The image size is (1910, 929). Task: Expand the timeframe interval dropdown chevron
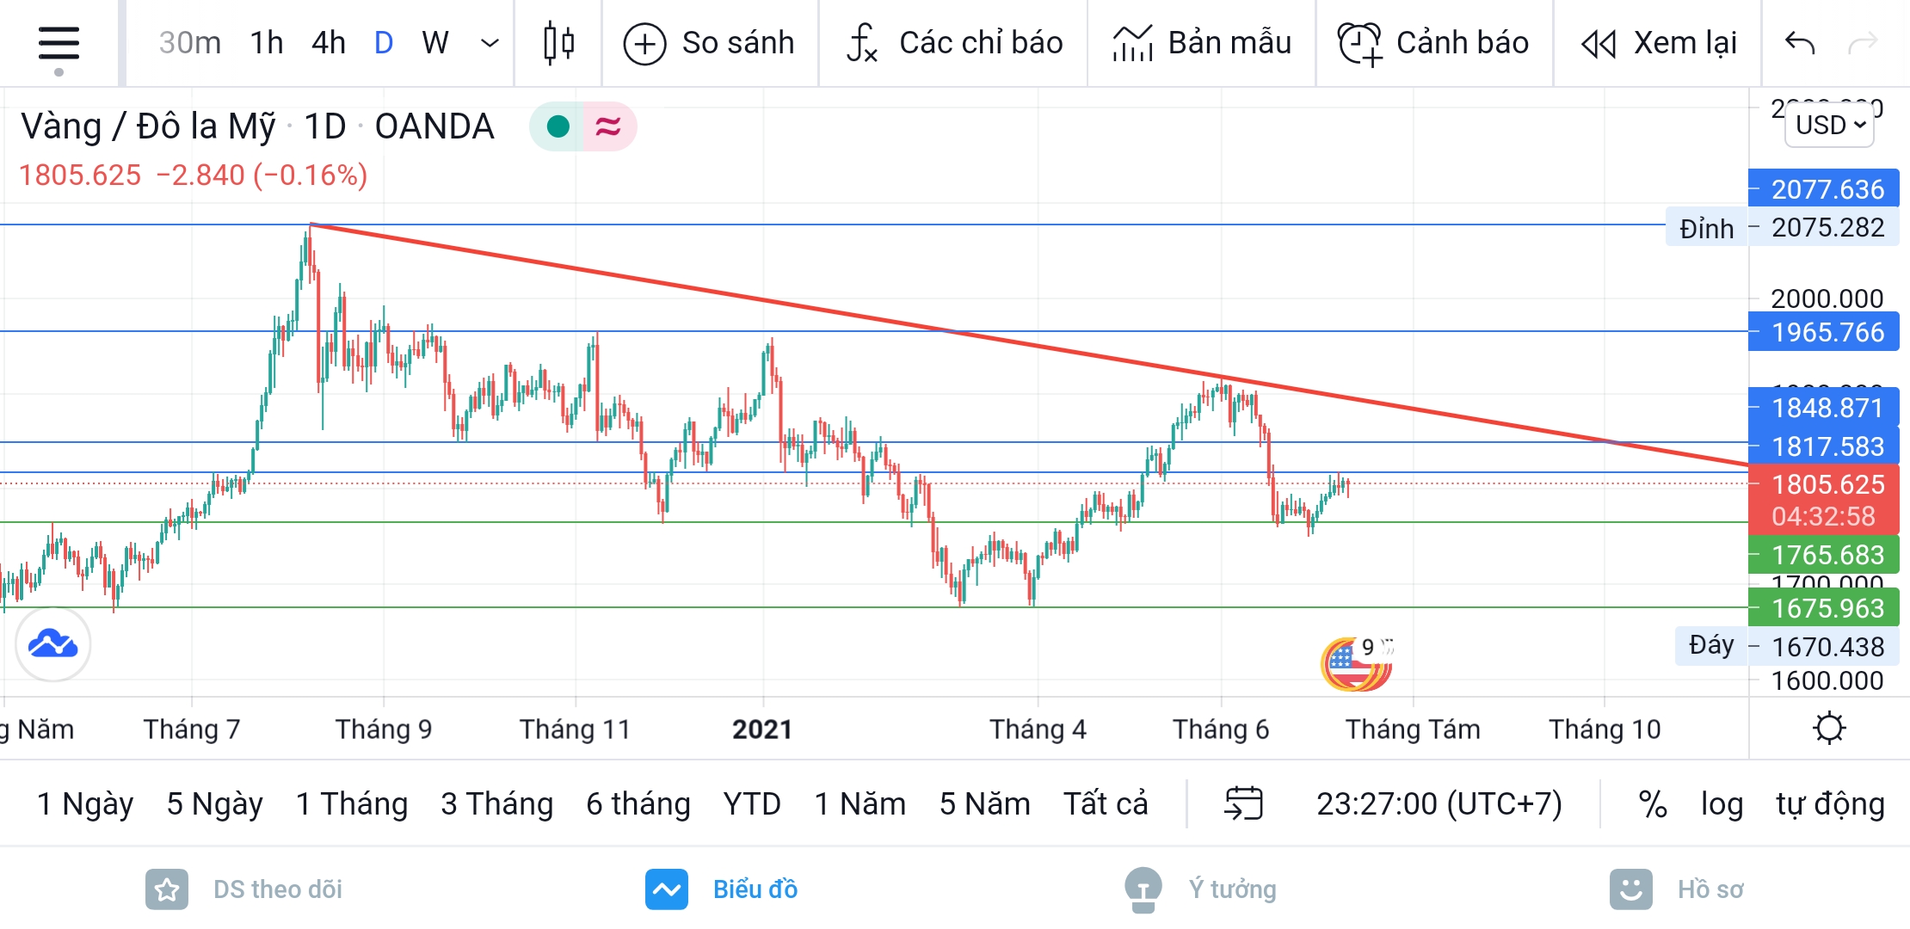tap(490, 43)
